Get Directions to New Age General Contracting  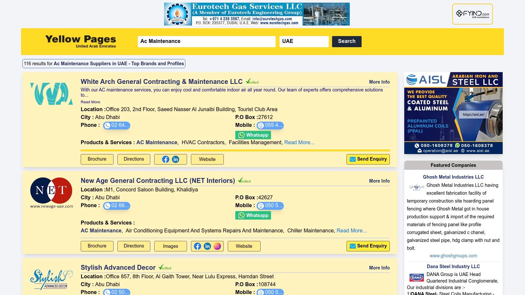(134, 246)
